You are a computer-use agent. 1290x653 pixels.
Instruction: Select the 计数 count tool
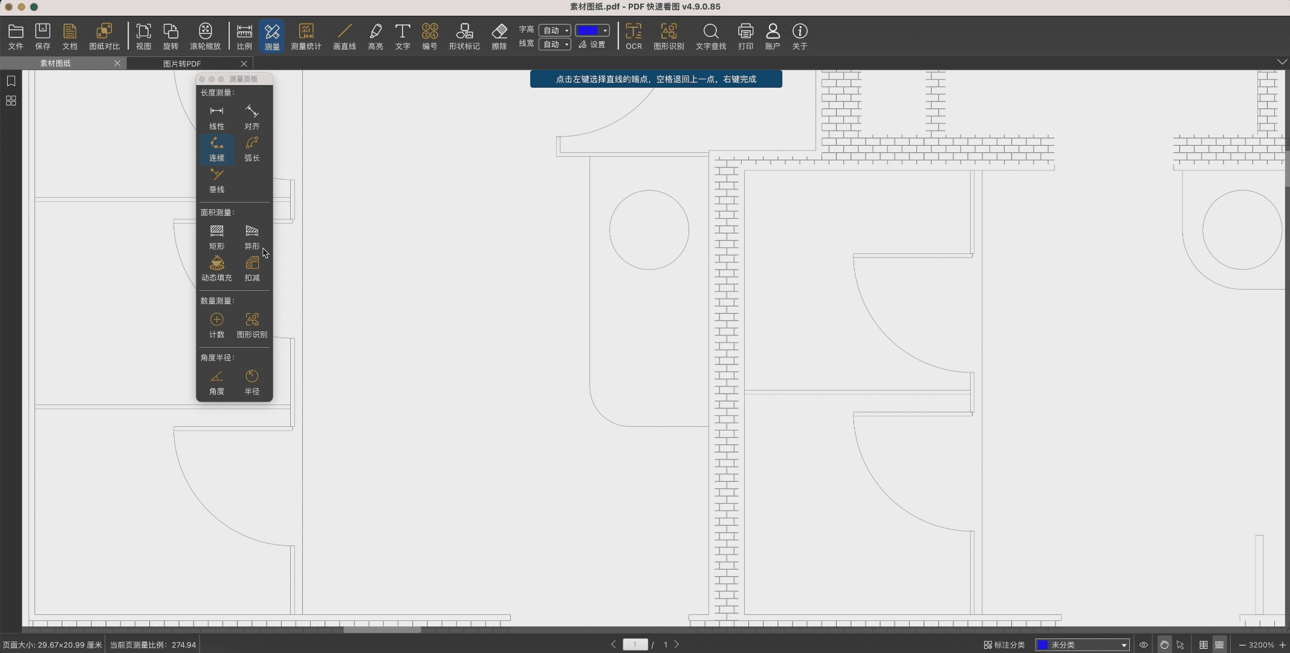(216, 325)
